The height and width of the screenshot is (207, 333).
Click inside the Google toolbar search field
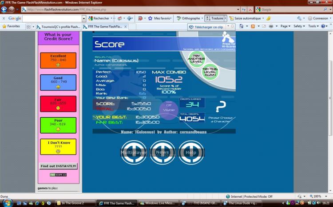click(x=52, y=19)
